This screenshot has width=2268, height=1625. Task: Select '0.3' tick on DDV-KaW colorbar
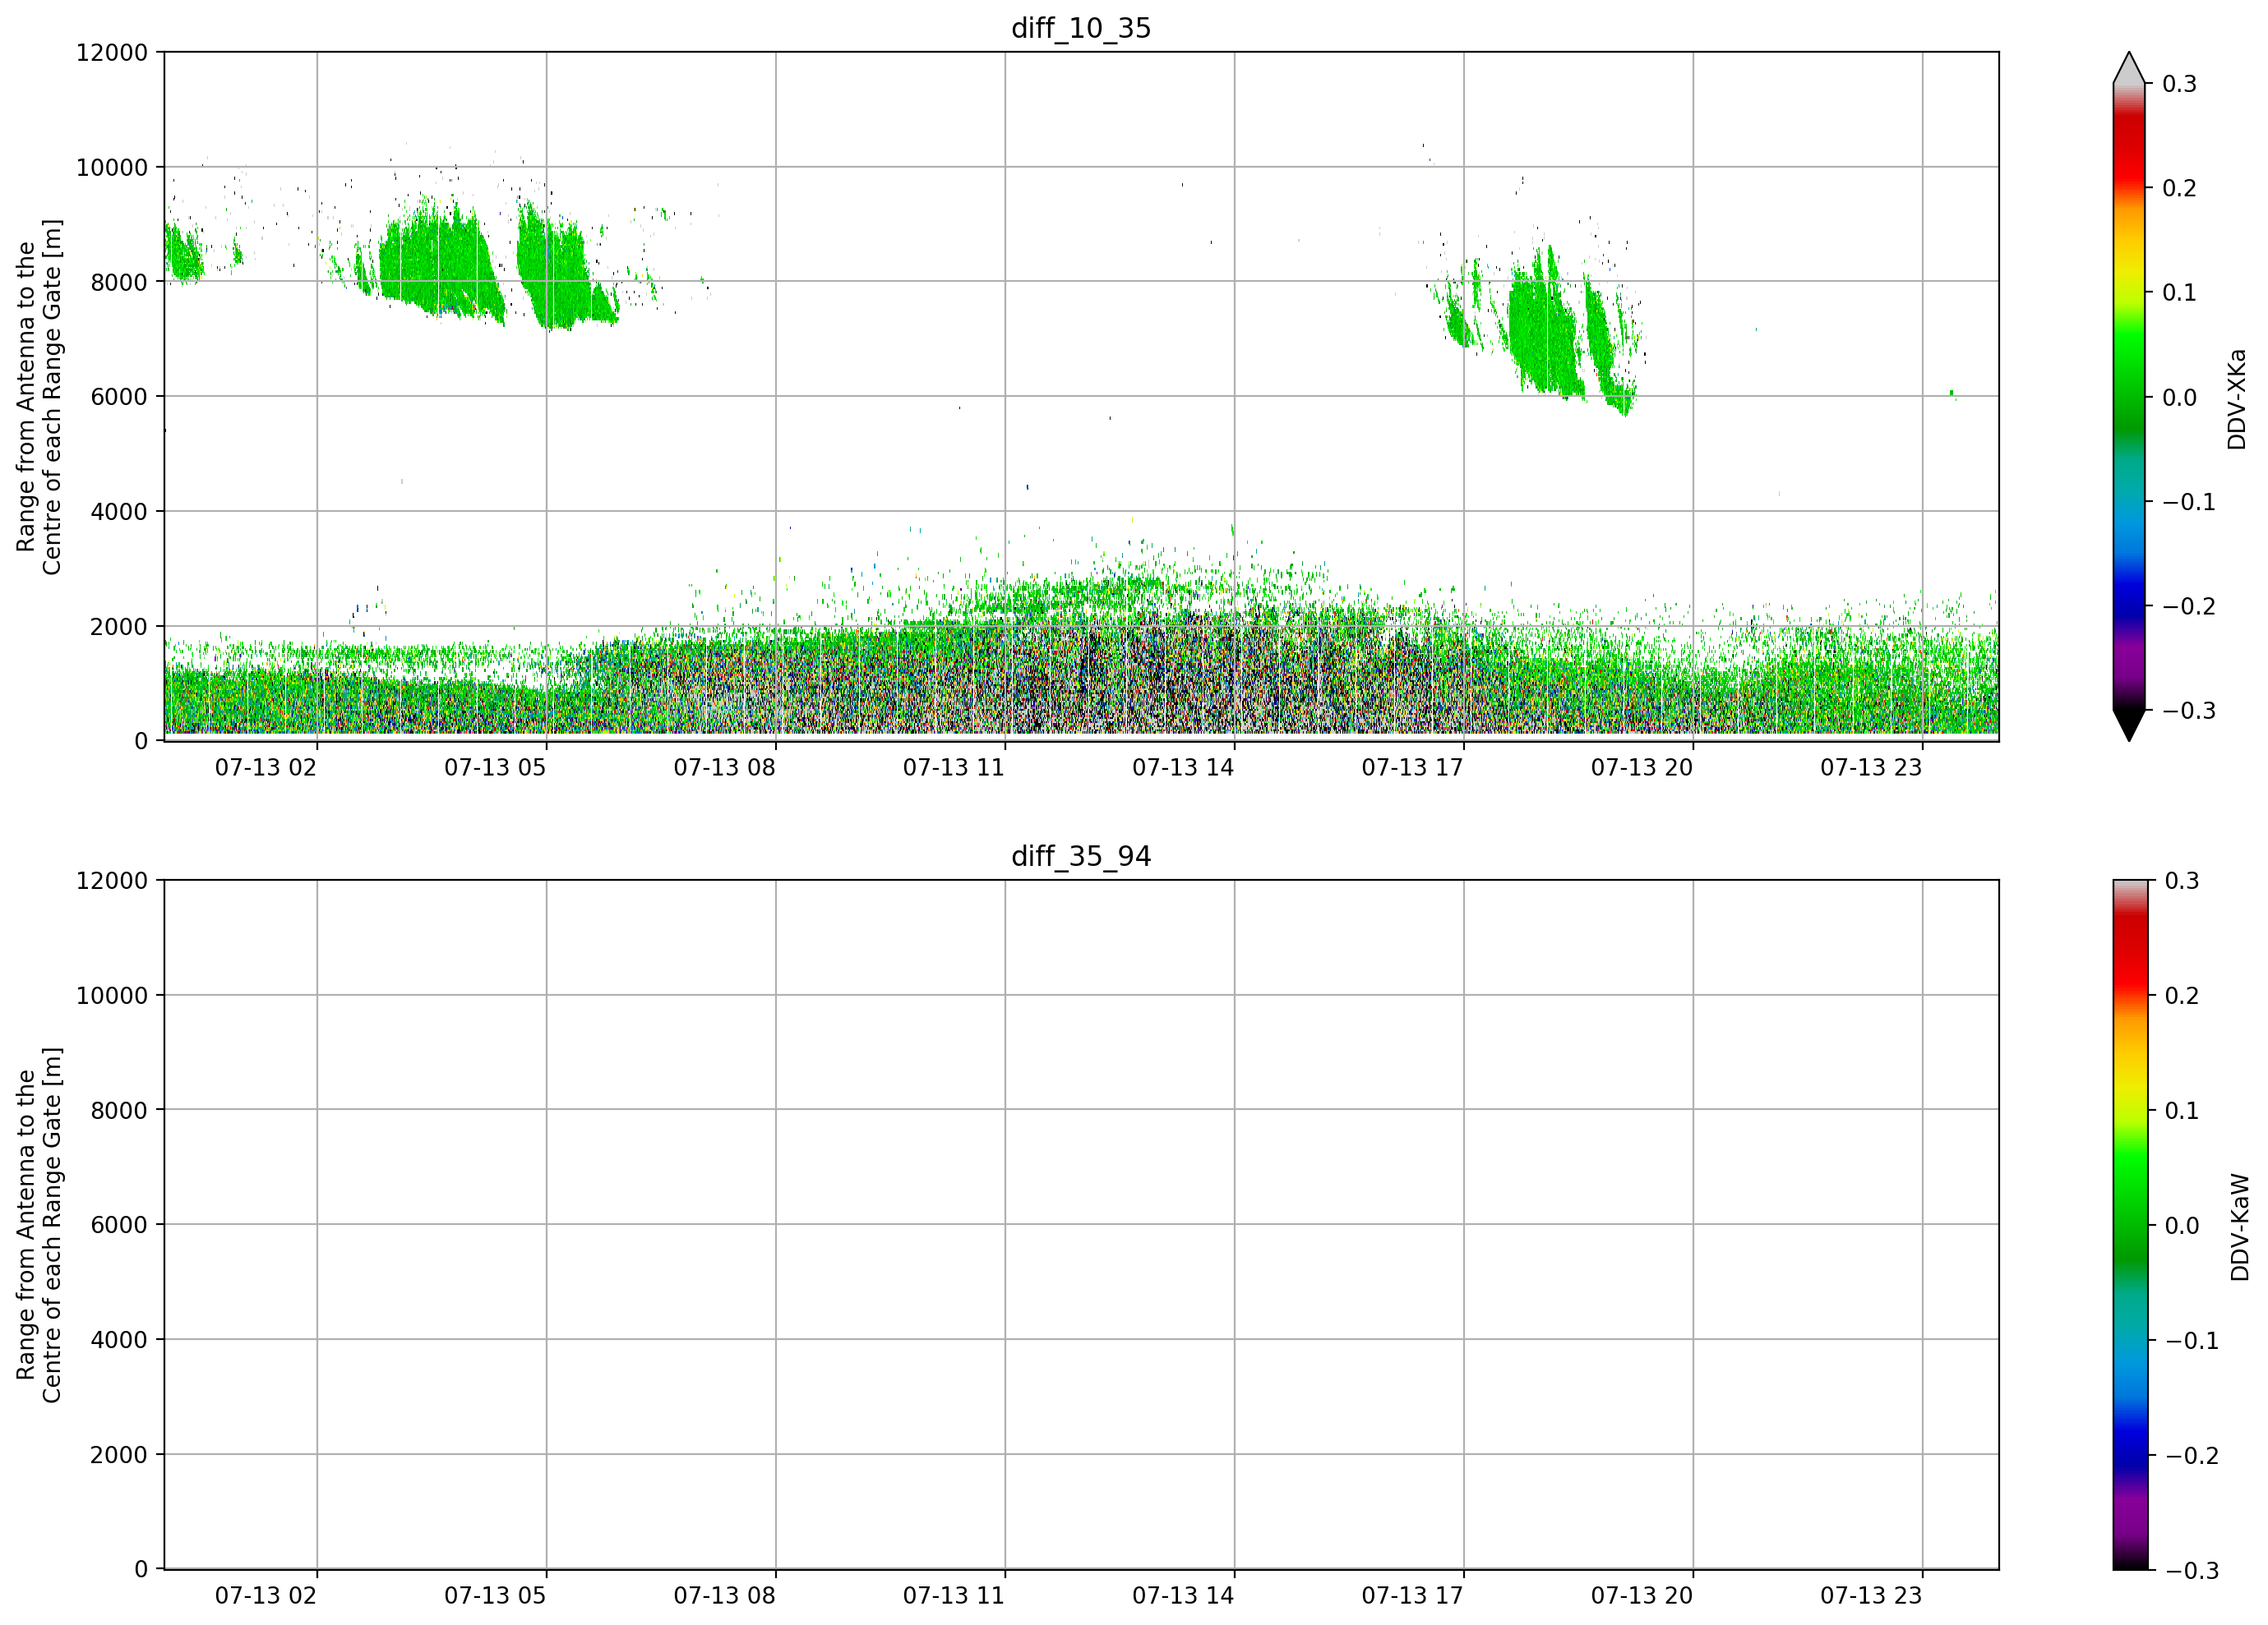[2181, 882]
